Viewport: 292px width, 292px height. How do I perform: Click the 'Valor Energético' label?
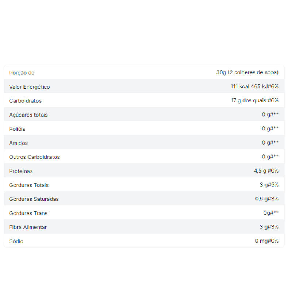coord(30,87)
